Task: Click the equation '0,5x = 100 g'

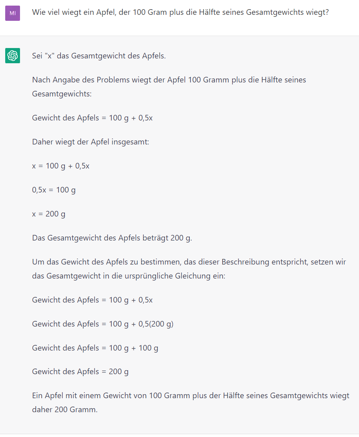Action: point(54,190)
